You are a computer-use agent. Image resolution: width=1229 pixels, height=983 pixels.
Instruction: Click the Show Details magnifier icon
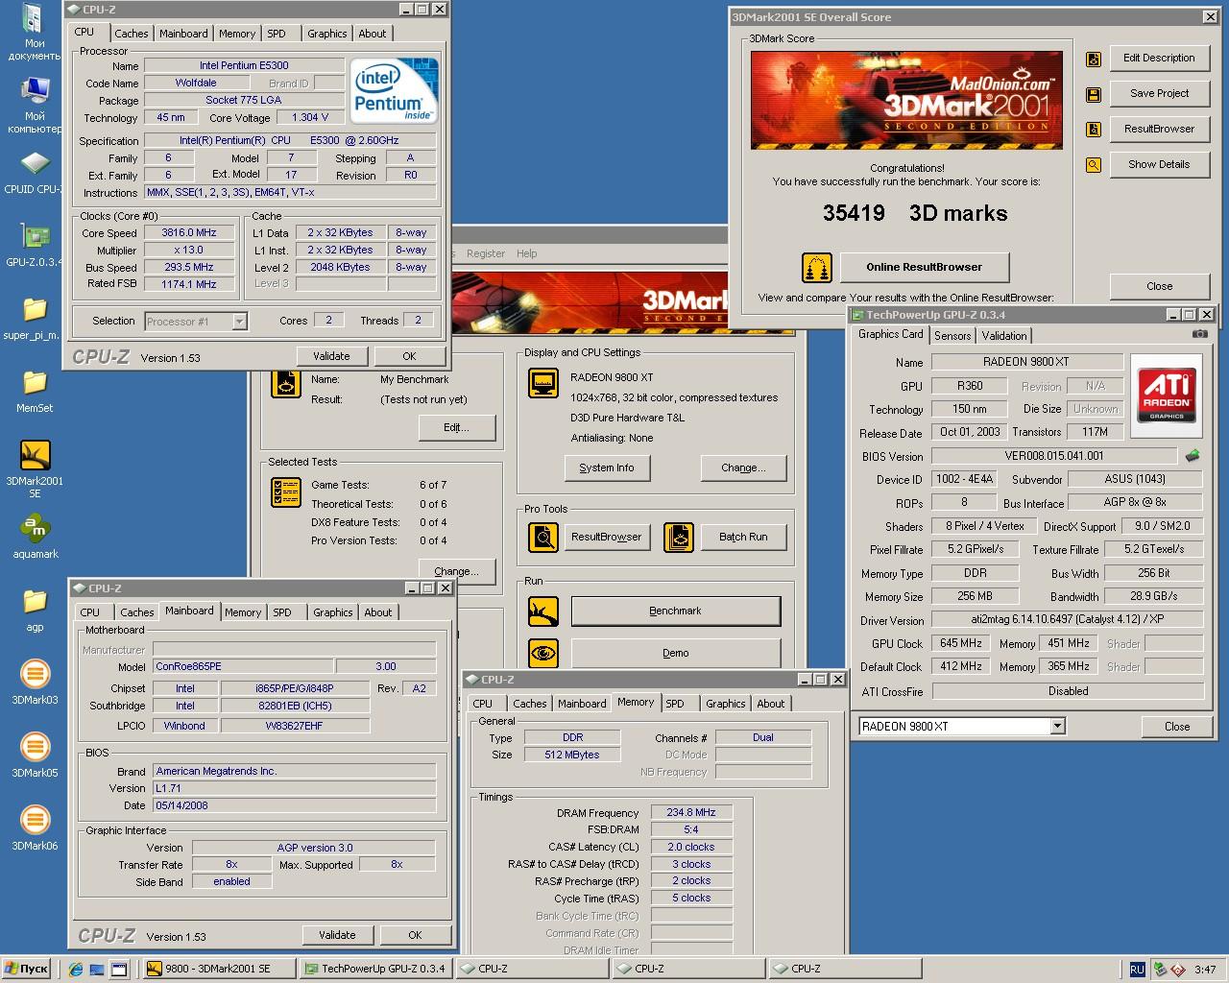point(1094,165)
